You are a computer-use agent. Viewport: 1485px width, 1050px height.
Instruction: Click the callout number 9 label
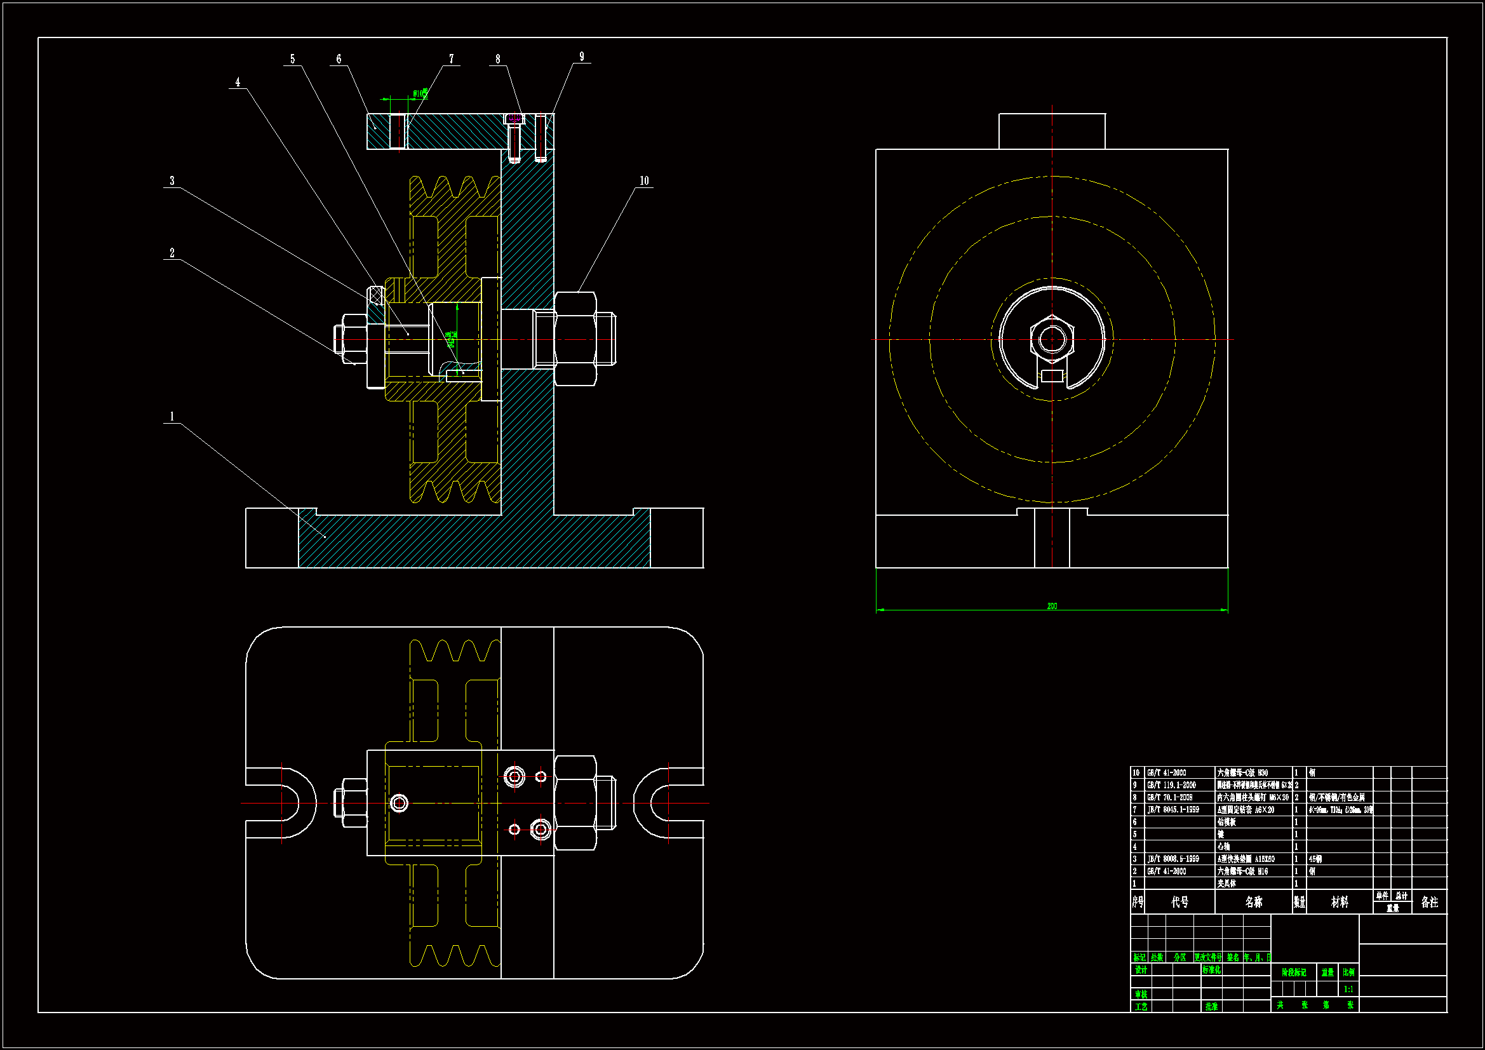(x=581, y=57)
